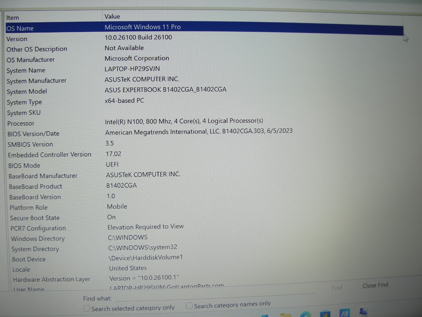Click the System Information taskbar icon
422x317 pixels.
click(363, 312)
